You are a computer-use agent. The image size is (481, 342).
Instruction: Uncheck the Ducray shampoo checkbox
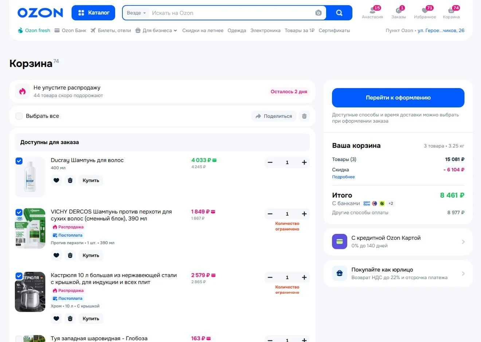click(x=19, y=161)
